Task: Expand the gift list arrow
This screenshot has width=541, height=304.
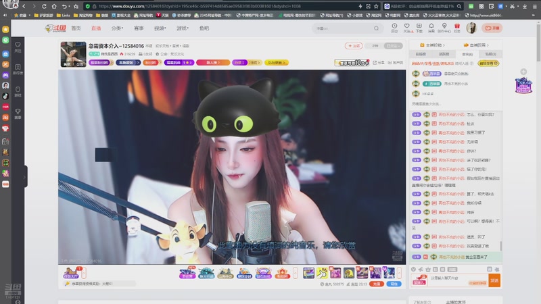Action: [x=399, y=273]
